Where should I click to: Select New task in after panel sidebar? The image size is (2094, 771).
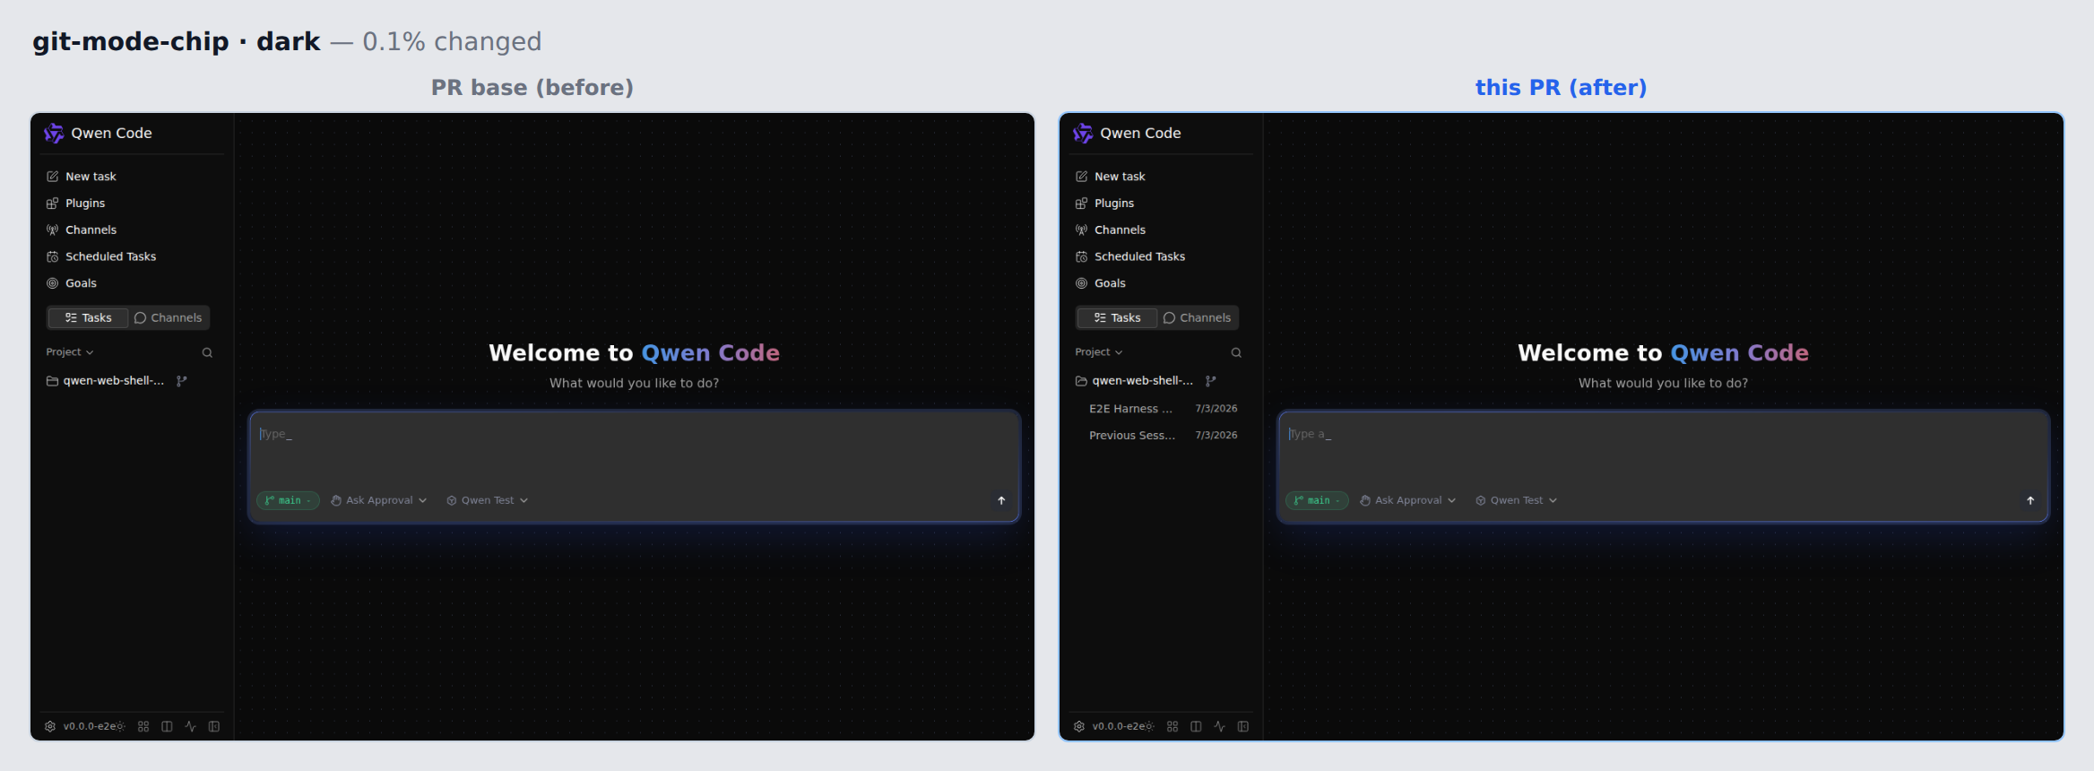point(1159,177)
